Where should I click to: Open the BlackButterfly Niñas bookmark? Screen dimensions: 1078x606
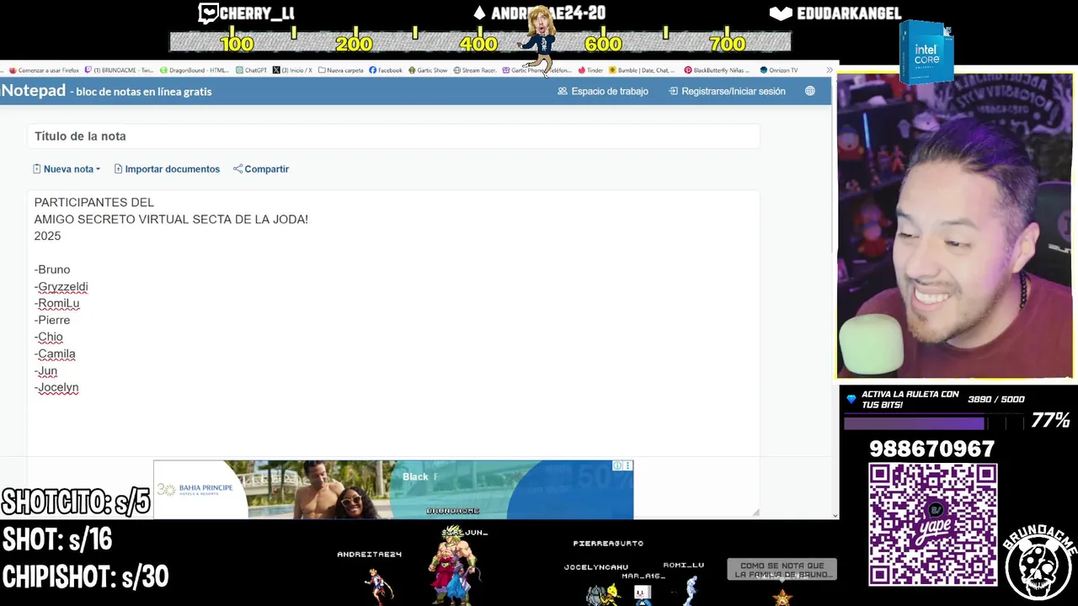pyautogui.click(x=715, y=71)
